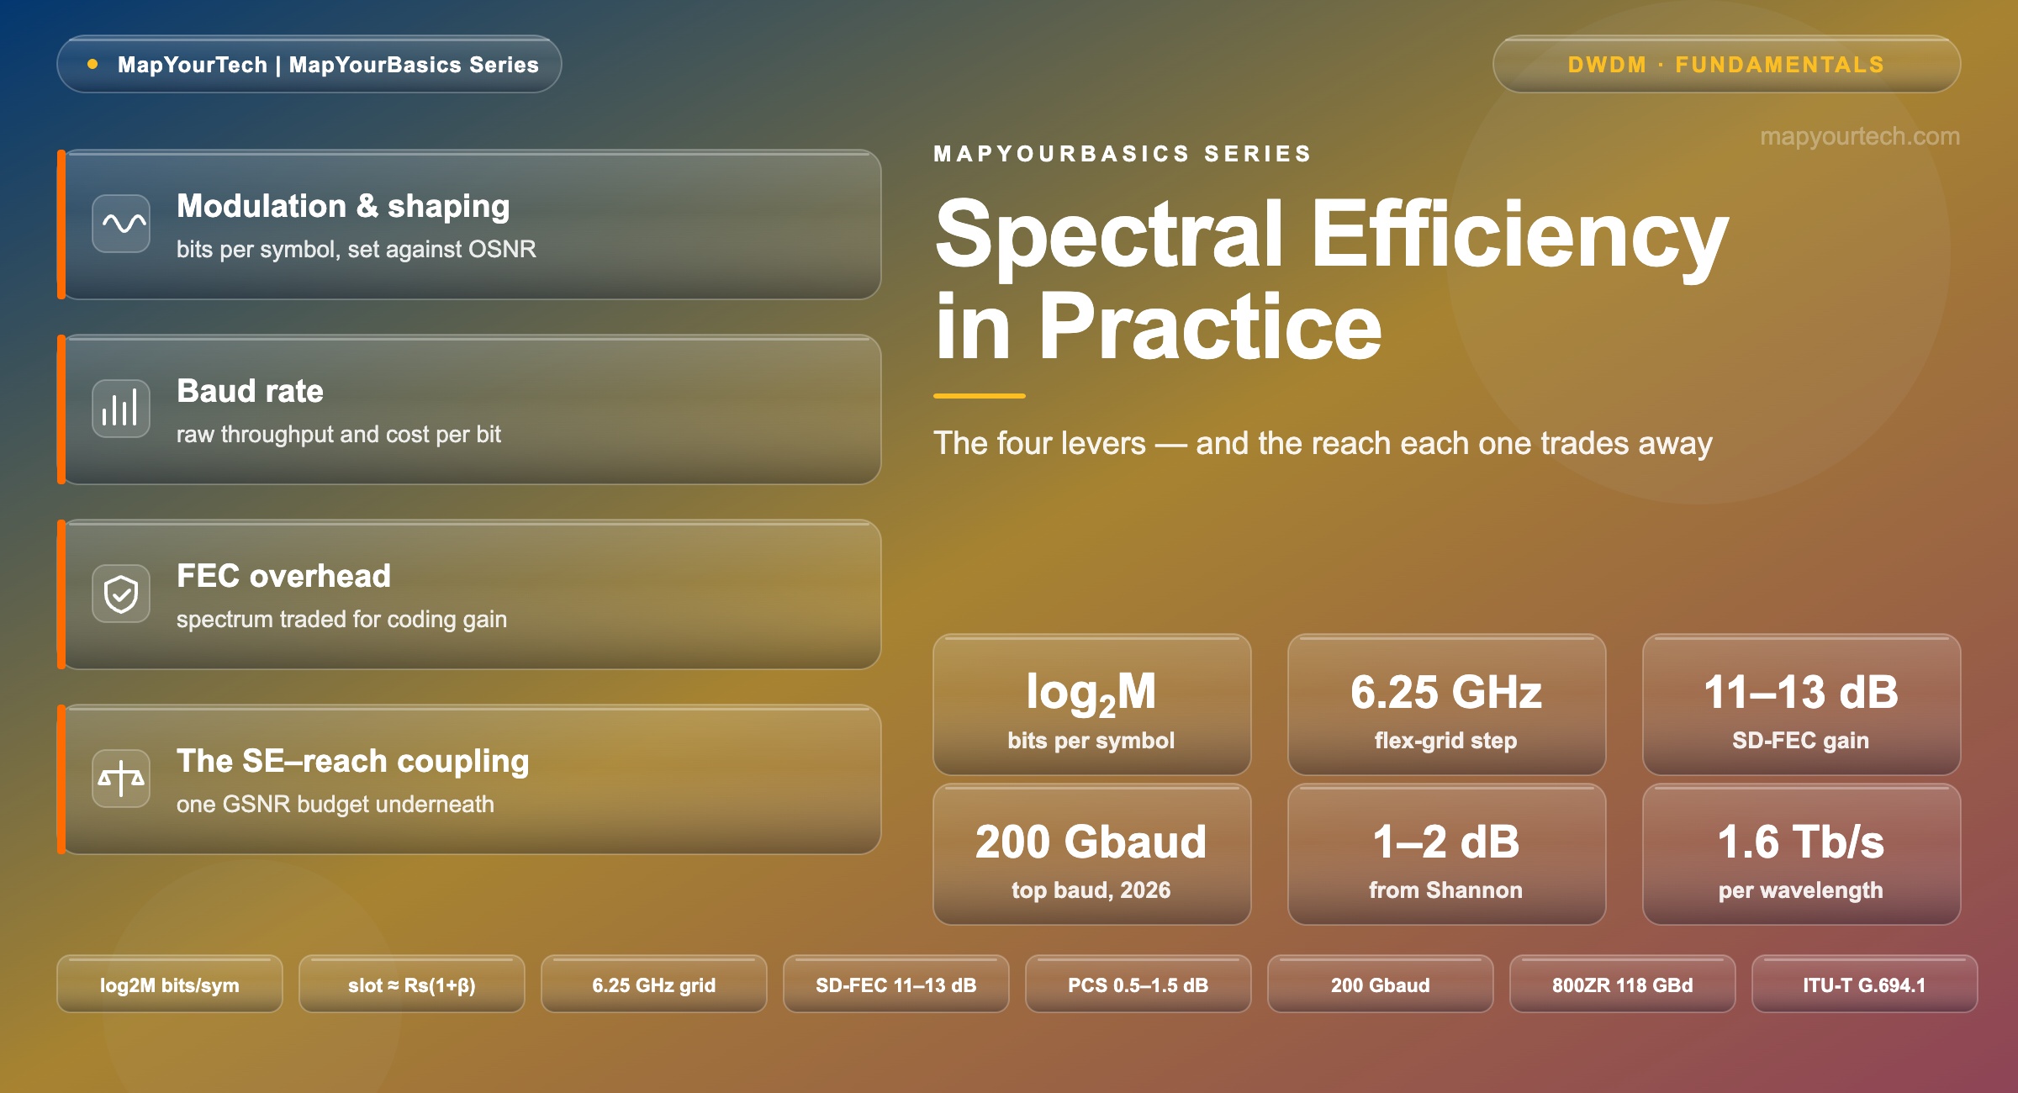The width and height of the screenshot is (2018, 1093).
Task: Click the yellow dot in the MapYourTech badge
Action: click(x=92, y=64)
